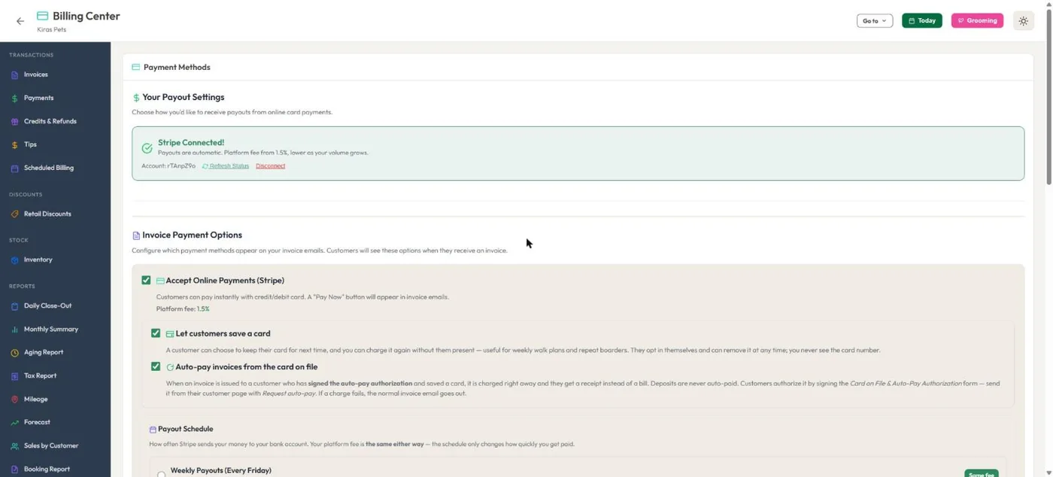Click the Disconnect Stripe link

pyautogui.click(x=270, y=166)
